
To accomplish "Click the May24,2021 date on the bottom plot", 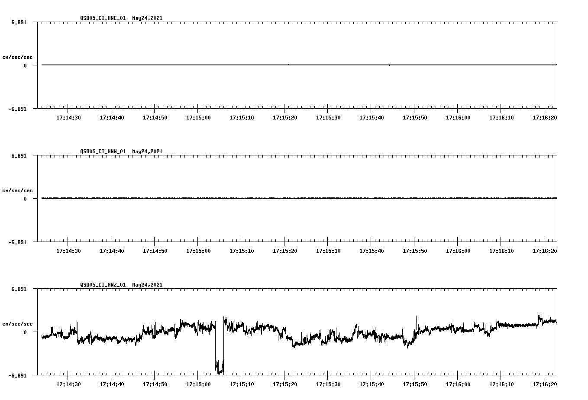I will 147,285.
